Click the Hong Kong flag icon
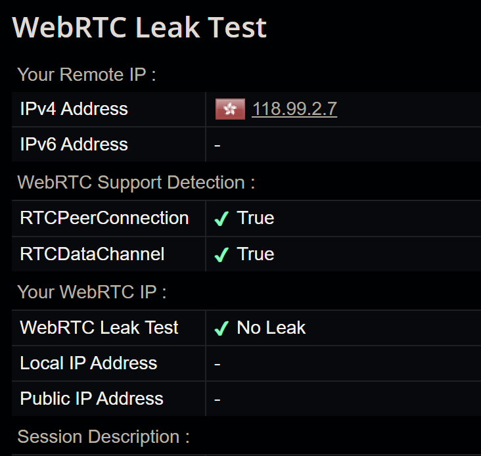The height and width of the screenshot is (456, 481). coord(230,109)
